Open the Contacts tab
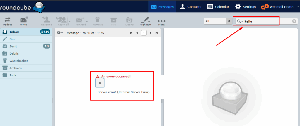300x126 pixels. point(191,7)
